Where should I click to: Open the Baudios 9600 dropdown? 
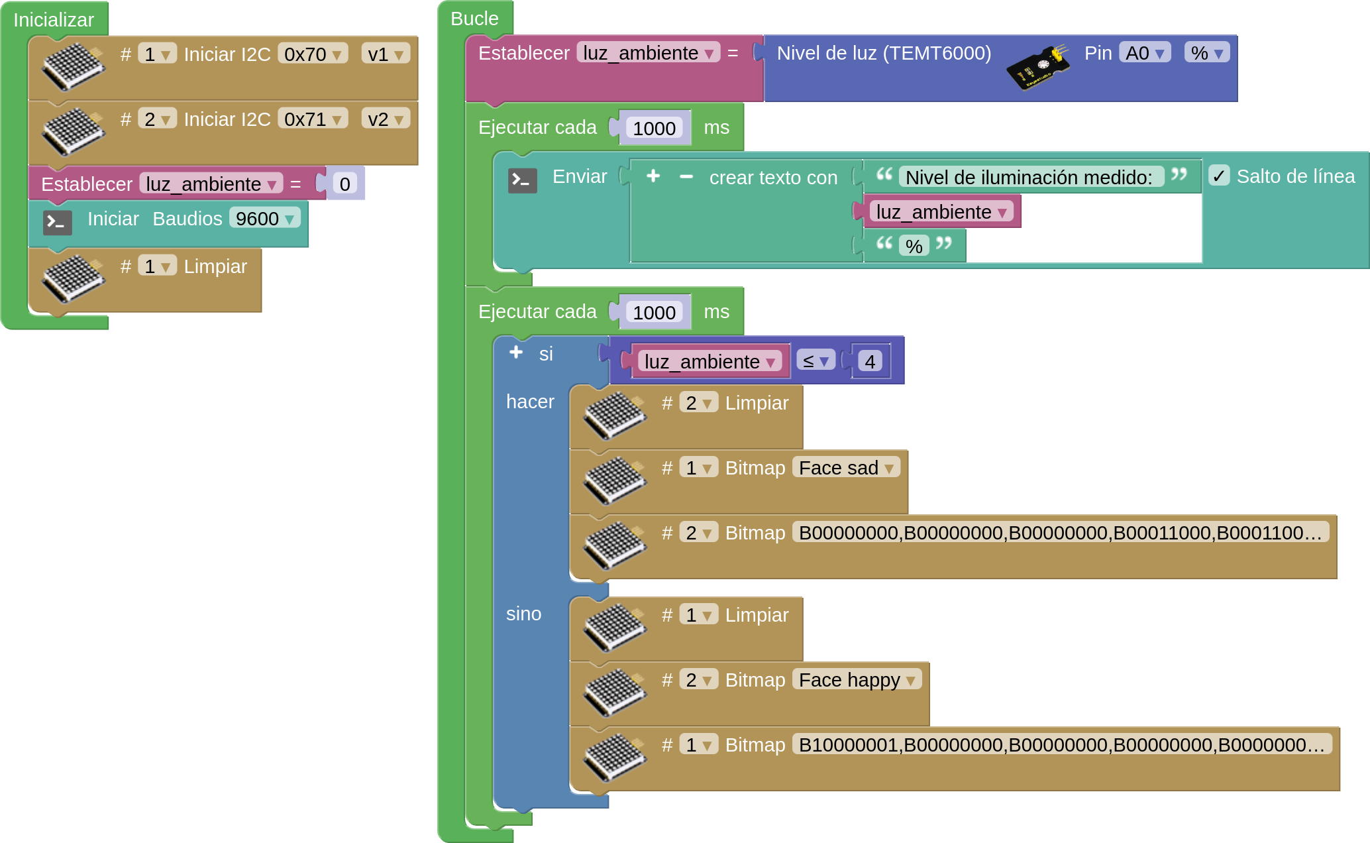pos(264,218)
